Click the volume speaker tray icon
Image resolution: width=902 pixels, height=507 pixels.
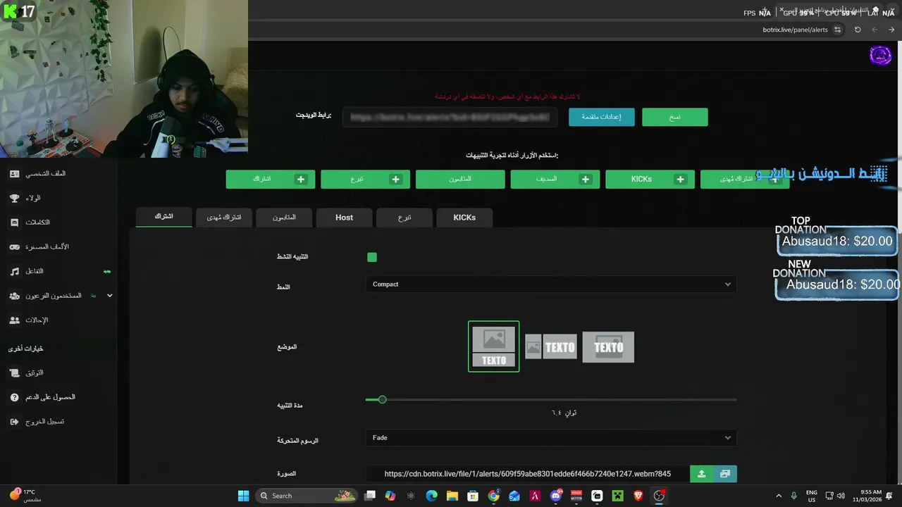coord(841,496)
